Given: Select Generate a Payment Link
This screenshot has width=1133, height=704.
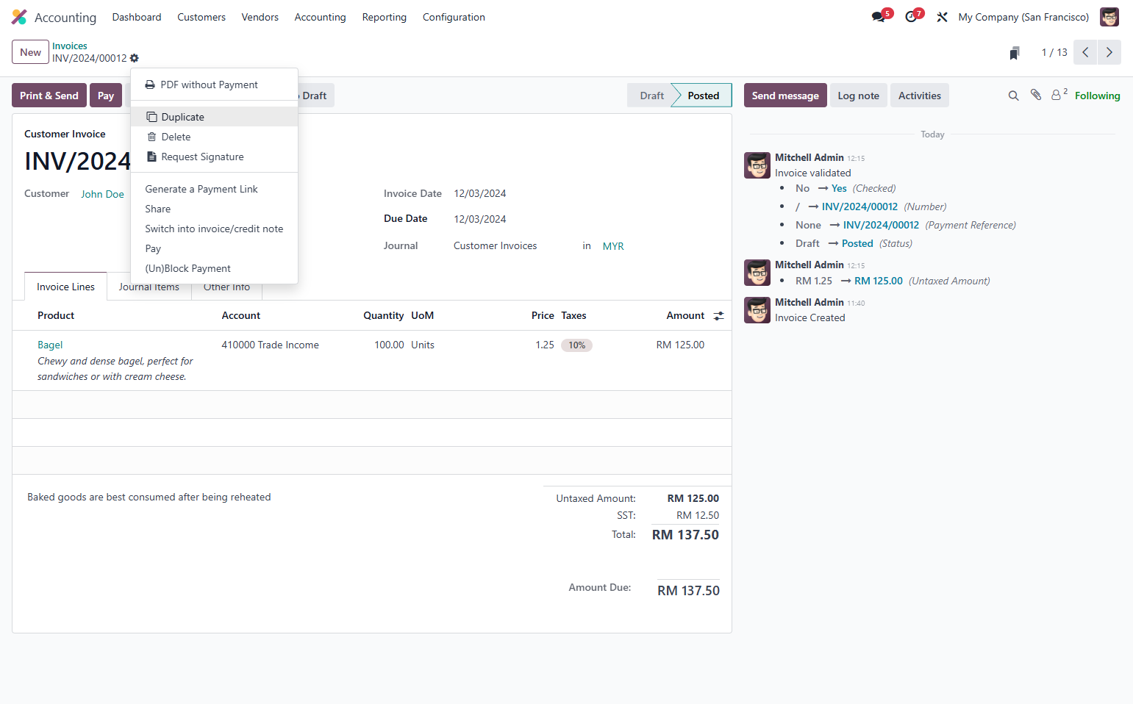Looking at the screenshot, I should (x=214, y=189).
